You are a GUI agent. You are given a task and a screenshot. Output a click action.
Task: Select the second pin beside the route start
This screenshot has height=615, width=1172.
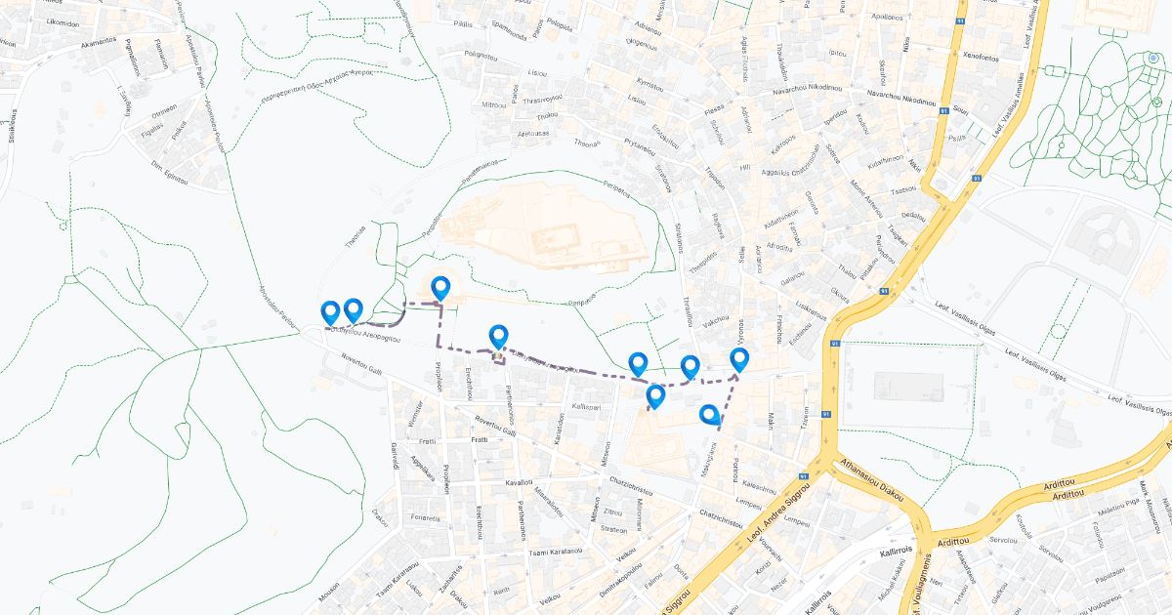[x=354, y=310]
